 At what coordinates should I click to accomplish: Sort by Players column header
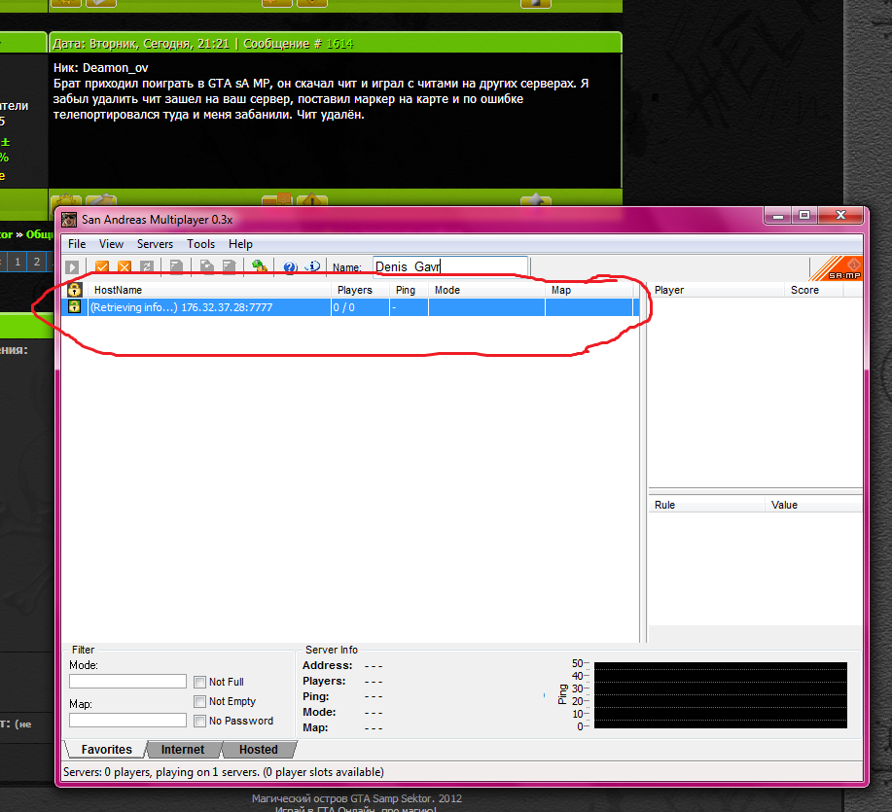[361, 290]
